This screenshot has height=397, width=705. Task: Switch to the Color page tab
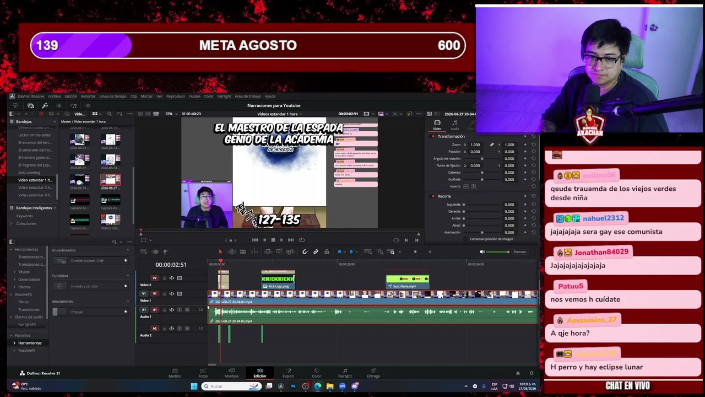click(x=316, y=373)
